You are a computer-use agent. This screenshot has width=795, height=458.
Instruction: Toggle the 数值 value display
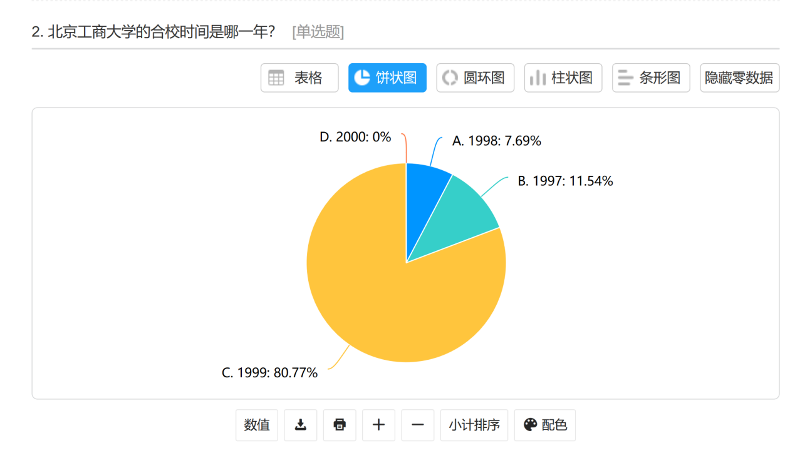tap(257, 425)
